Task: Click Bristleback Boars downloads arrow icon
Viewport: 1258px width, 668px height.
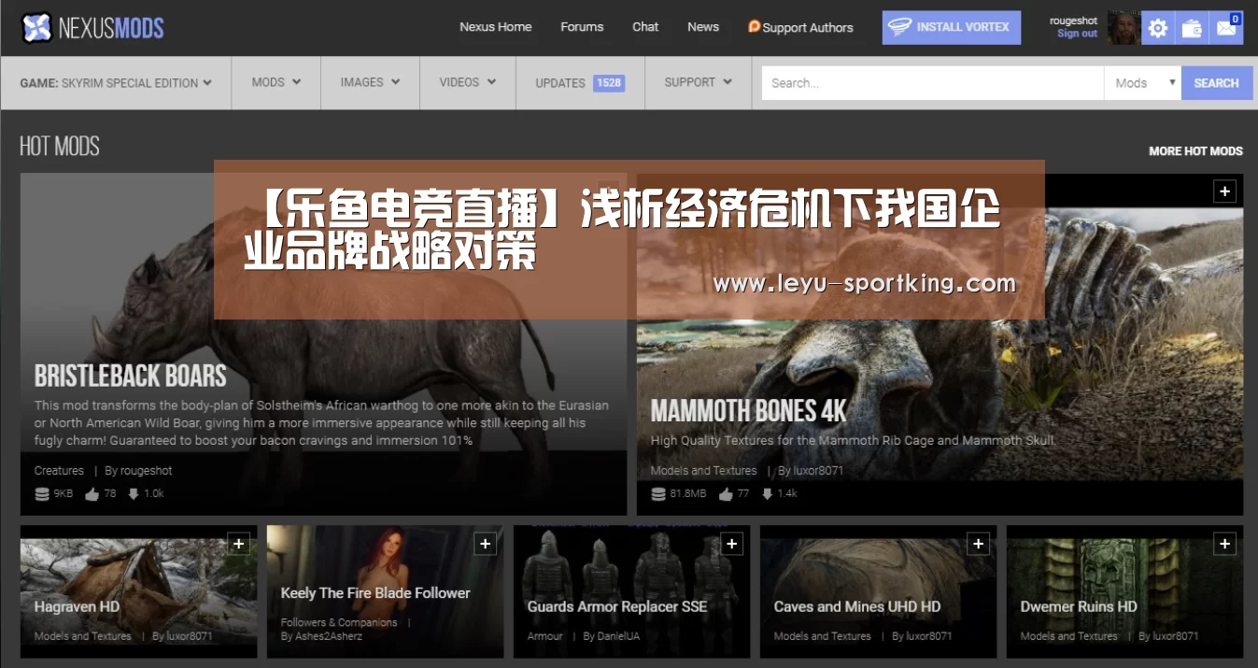Action: [x=134, y=493]
